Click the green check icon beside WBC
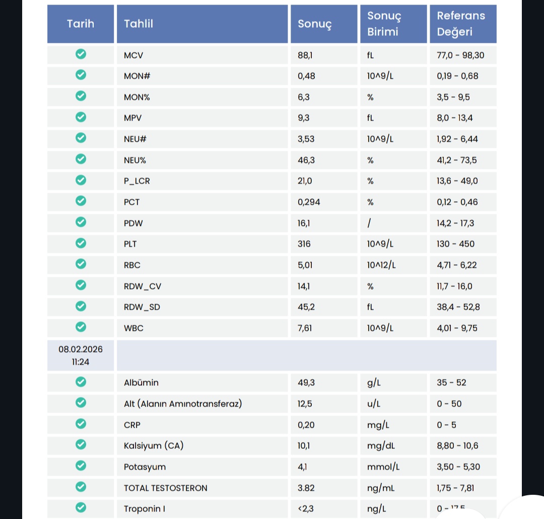The height and width of the screenshot is (519, 544). click(x=81, y=327)
